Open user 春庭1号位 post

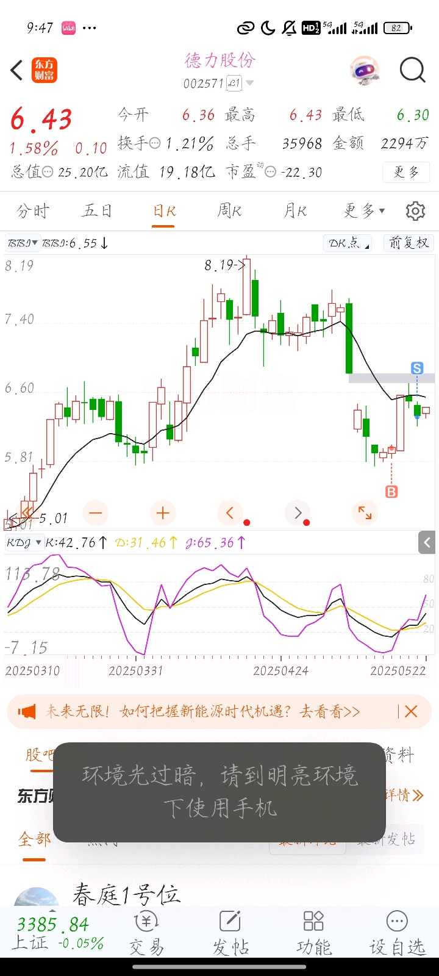[126, 895]
